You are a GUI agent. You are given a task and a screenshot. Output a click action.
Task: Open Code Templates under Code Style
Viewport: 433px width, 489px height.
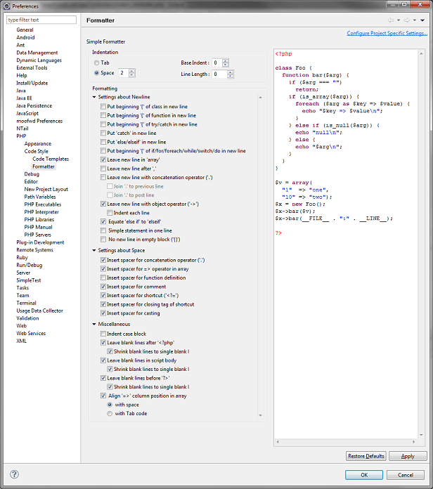pos(51,159)
